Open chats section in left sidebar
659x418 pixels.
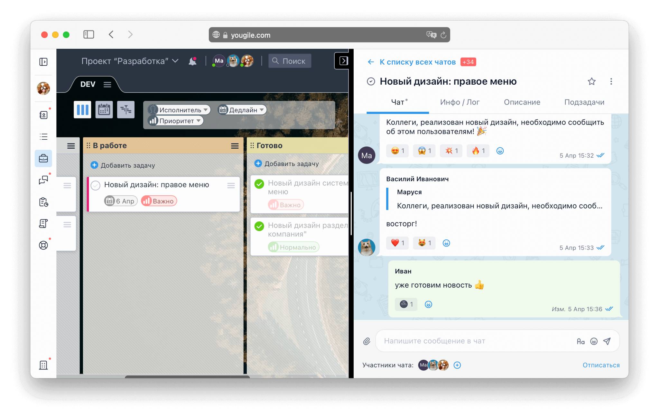tap(43, 180)
